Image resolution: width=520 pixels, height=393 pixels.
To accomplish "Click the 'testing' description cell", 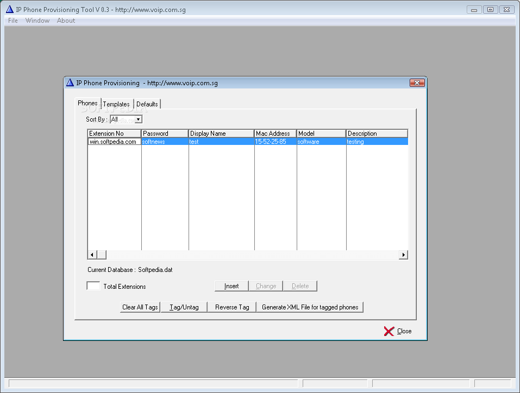I will coord(377,142).
